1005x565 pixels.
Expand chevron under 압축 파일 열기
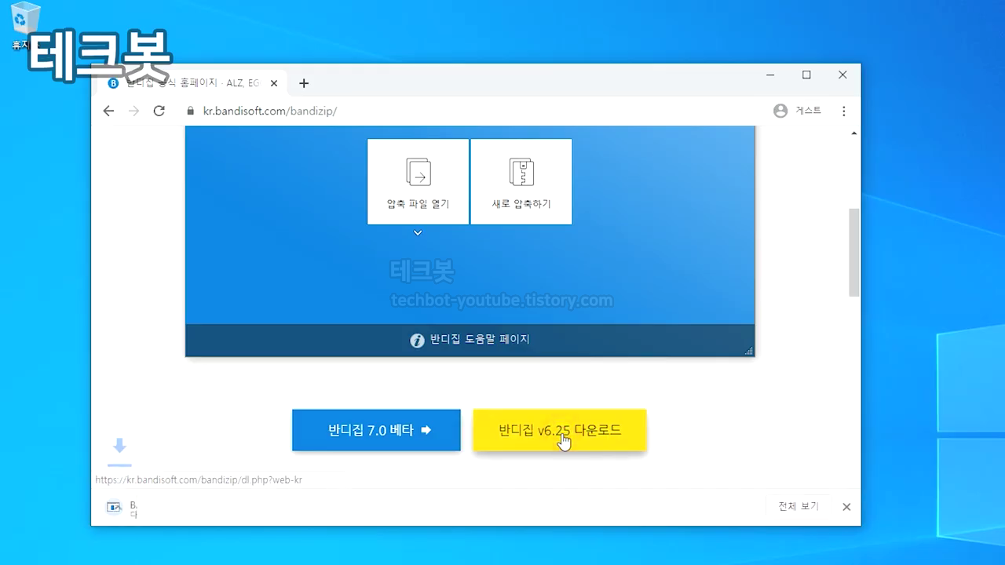[x=418, y=233]
